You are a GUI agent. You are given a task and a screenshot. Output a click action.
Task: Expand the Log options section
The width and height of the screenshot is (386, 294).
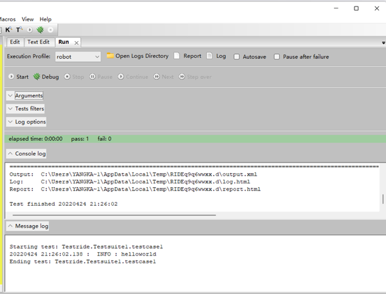[x=26, y=122]
